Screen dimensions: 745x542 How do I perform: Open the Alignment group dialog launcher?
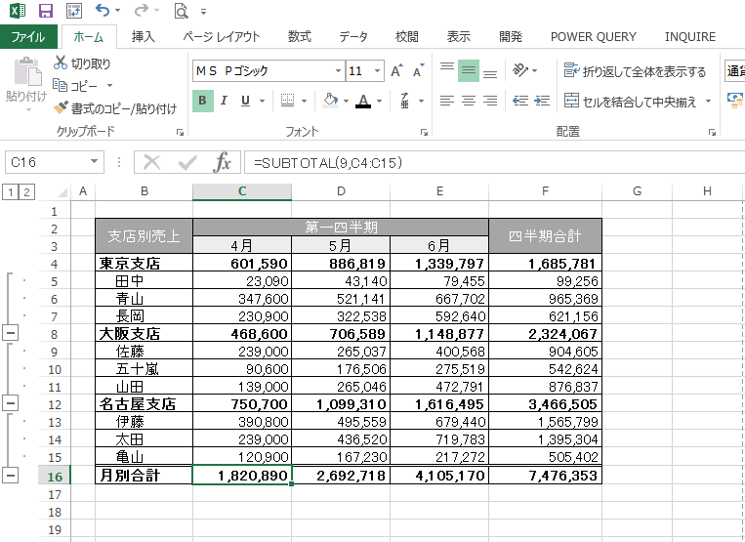[712, 133]
